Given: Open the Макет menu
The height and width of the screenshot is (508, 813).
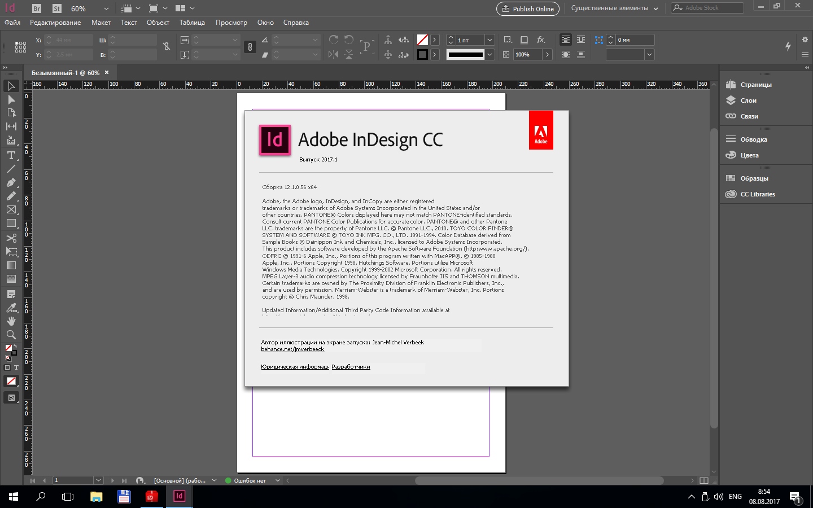Looking at the screenshot, I should tap(101, 23).
